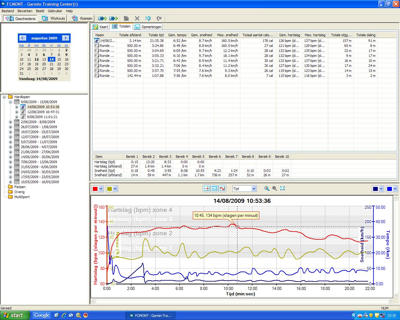400x320 pixels.
Task: Expand the 9/08/2009 11:01:21 activity
Action: point(17,117)
